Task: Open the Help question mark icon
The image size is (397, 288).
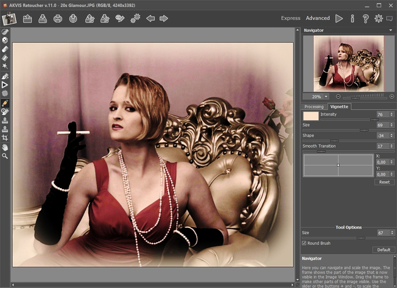Action: click(365, 18)
